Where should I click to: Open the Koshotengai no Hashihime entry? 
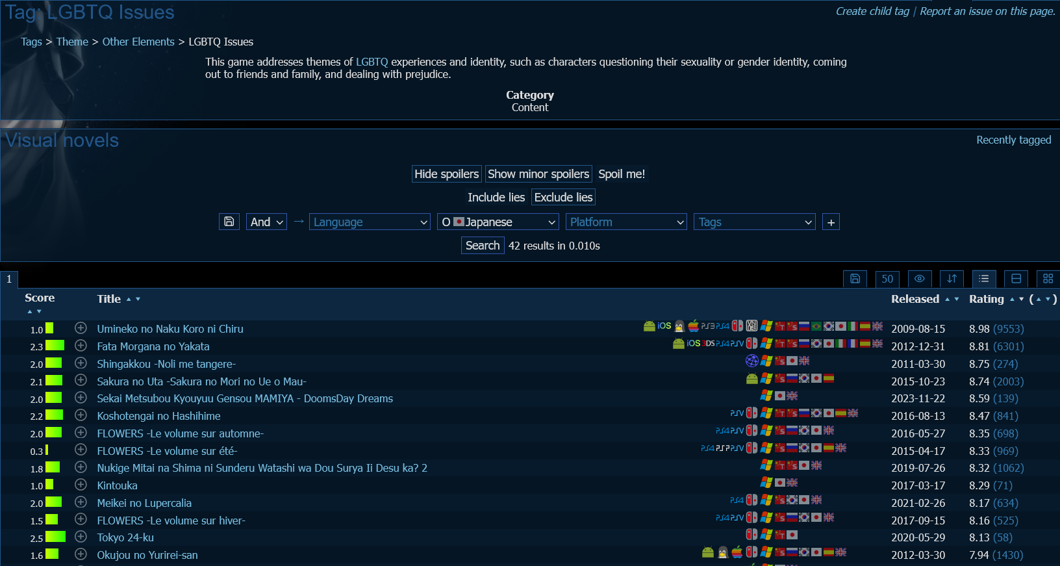158,416
